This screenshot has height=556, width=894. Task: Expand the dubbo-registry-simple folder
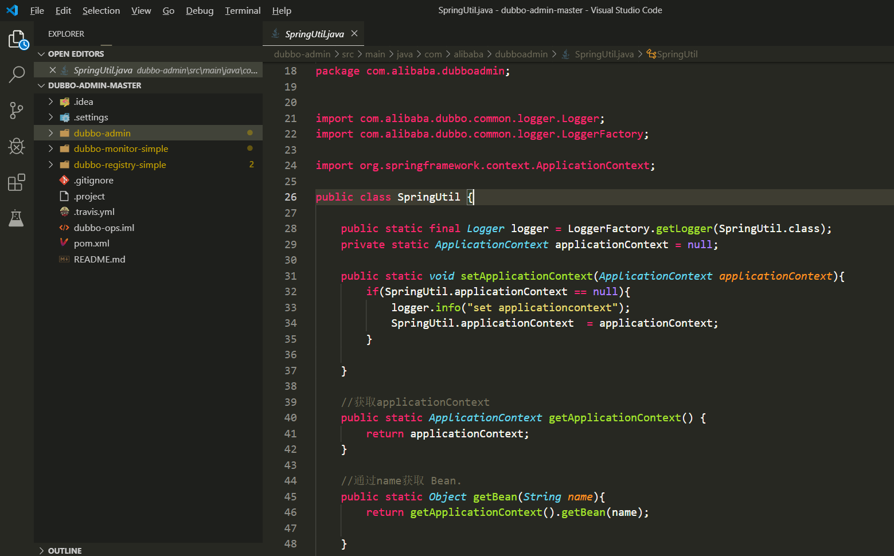coord(119,165)
